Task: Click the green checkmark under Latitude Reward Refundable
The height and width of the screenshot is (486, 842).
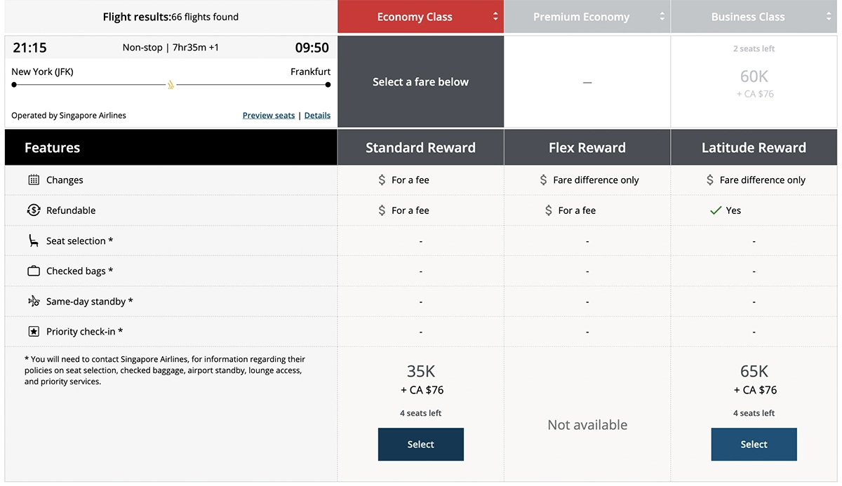Action: 717,210
